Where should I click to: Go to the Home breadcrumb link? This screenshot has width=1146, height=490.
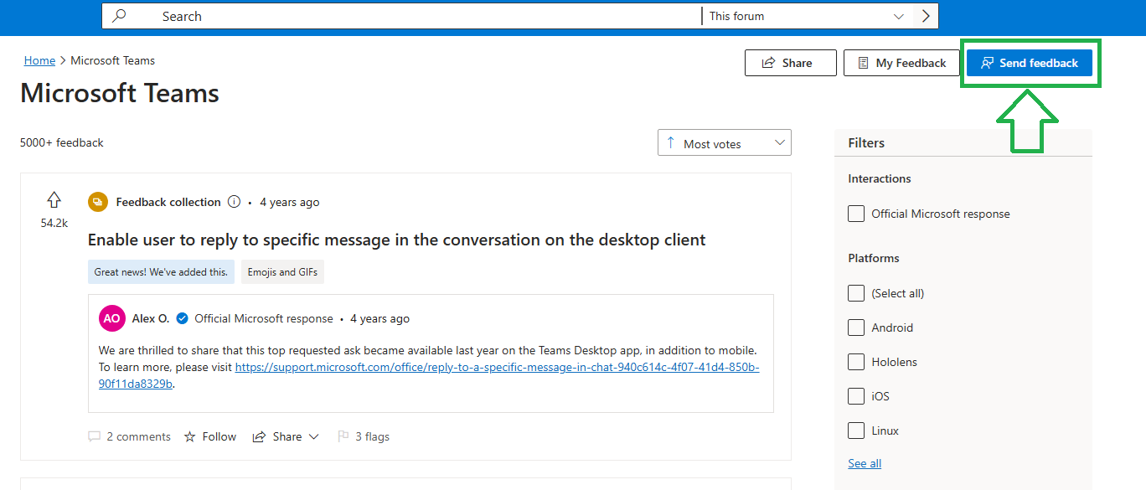pos(39,60)
